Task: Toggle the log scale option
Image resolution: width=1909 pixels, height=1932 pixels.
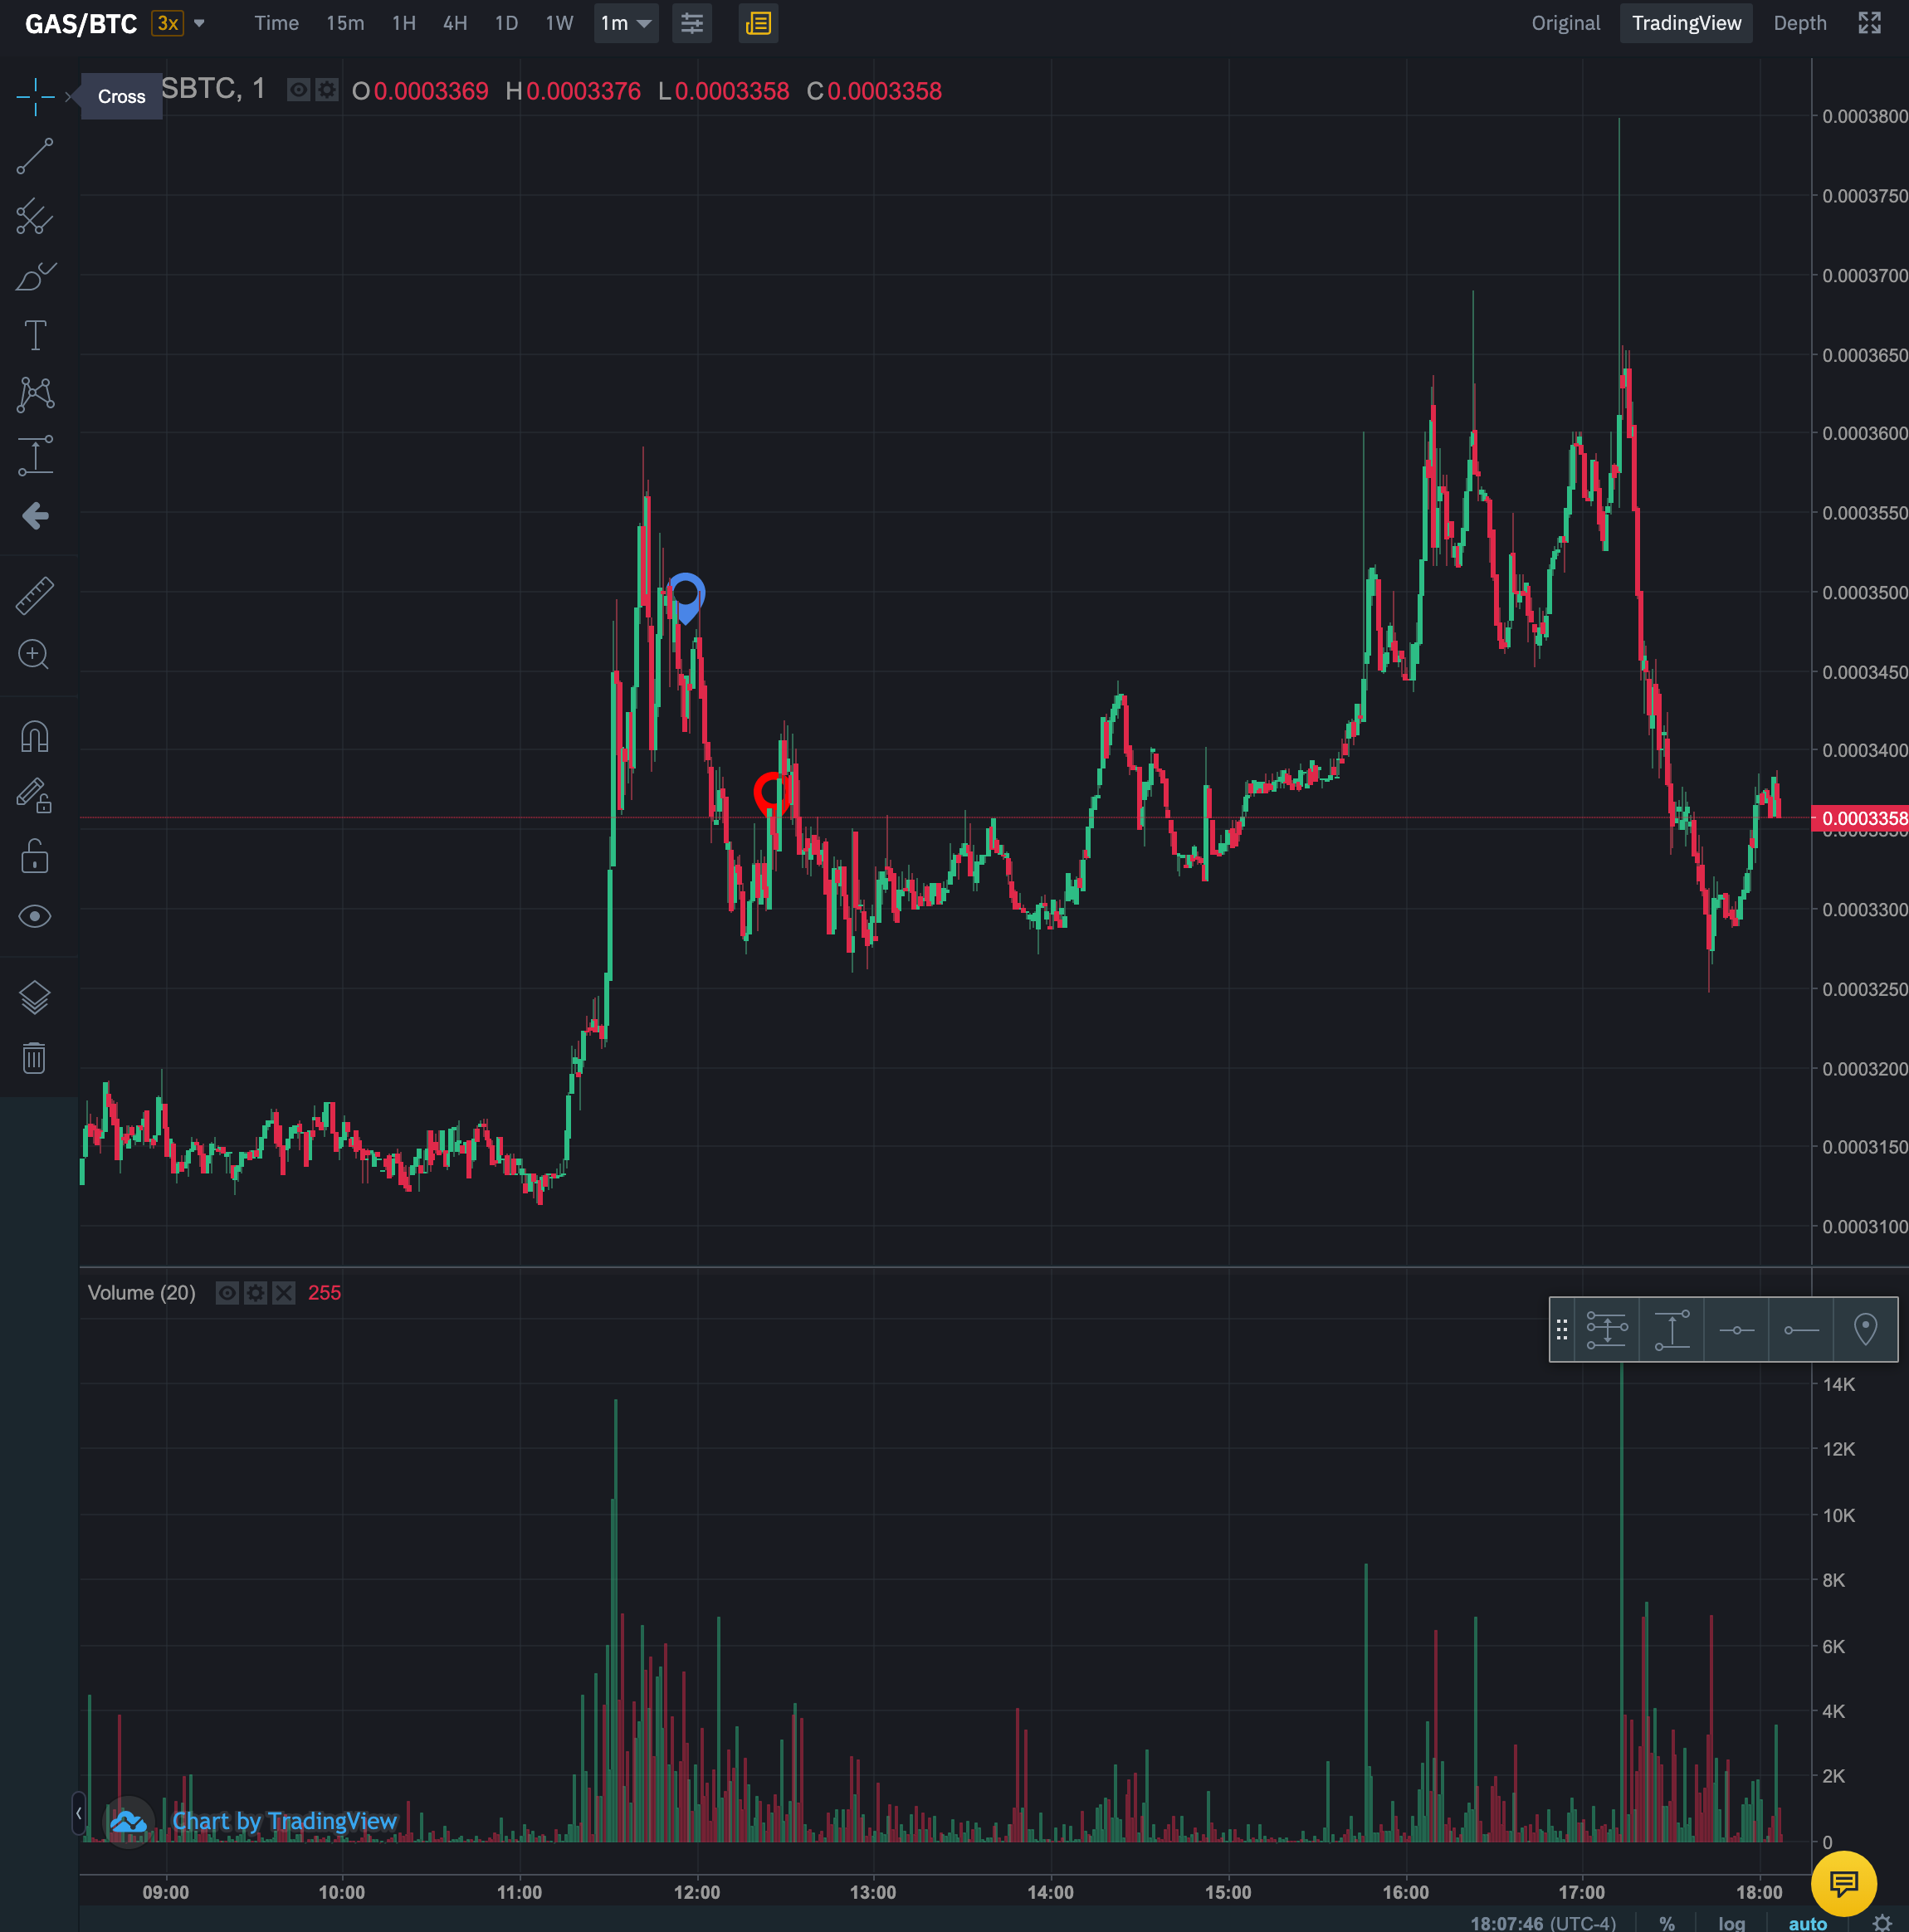Action: click(1731, 1923)
